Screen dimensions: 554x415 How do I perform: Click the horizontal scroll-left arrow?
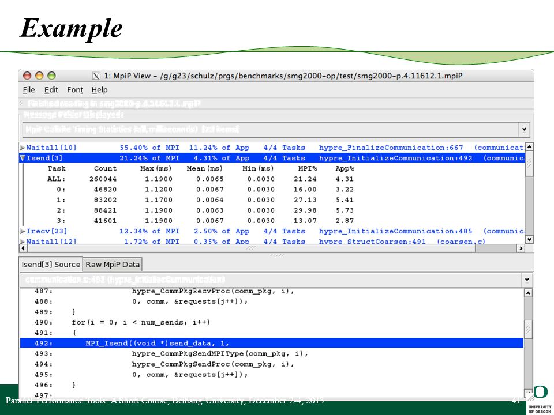click(x=23, y=248)
